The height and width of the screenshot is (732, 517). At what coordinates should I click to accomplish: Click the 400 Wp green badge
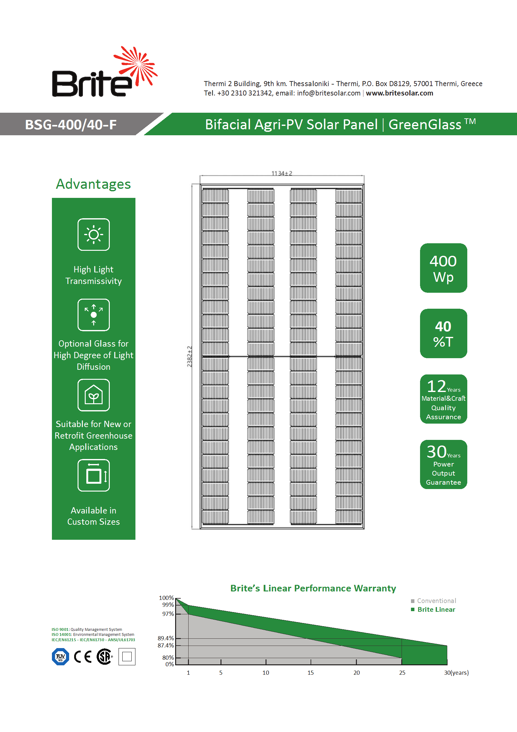(444, 268)
